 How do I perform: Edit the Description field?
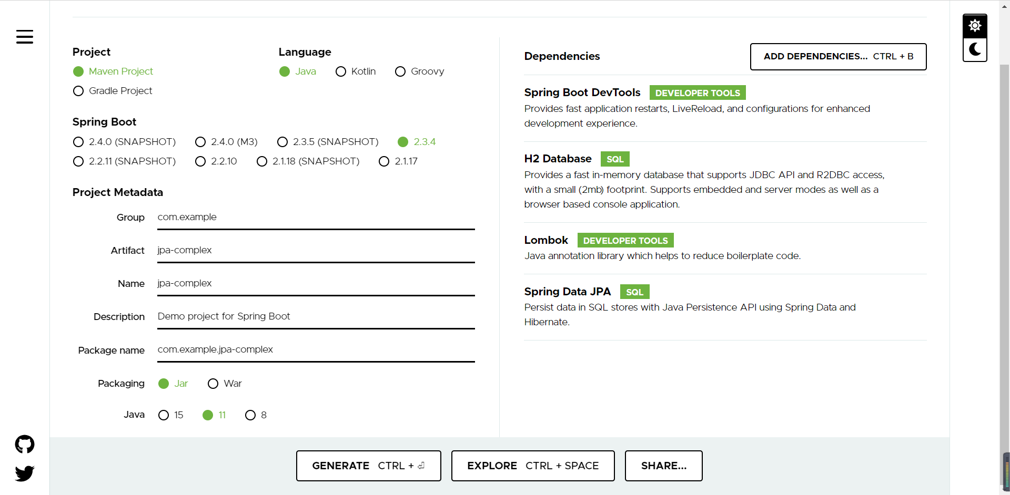pyautogui.click(x=316, y=317)
